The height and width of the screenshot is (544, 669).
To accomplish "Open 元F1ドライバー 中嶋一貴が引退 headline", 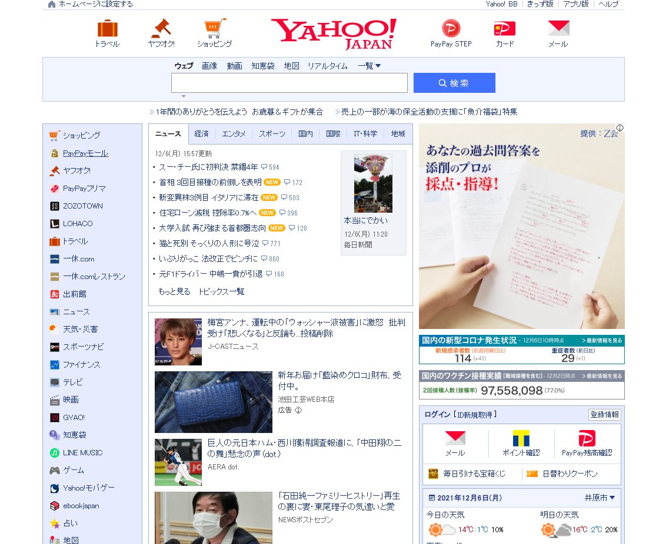I will tap(211, 274).
